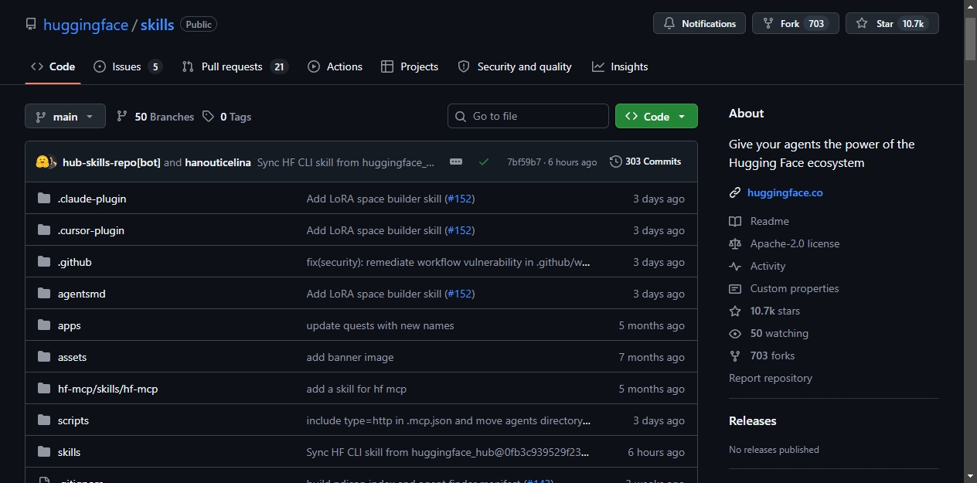Open the fix(security) commit message
Viewport: 977px width, 483px height.
pos(448,262)
